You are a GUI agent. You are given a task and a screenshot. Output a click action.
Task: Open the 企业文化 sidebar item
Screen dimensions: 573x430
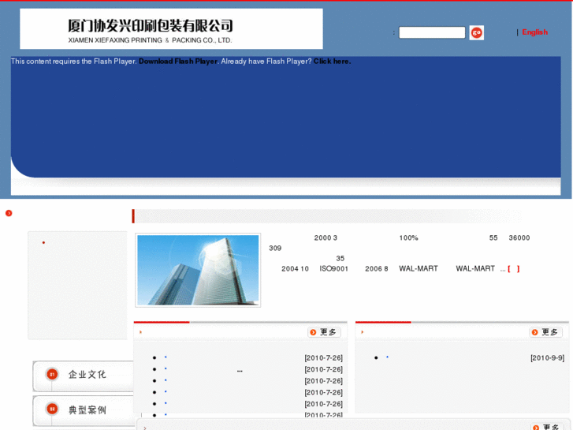(x=84, y=375)
